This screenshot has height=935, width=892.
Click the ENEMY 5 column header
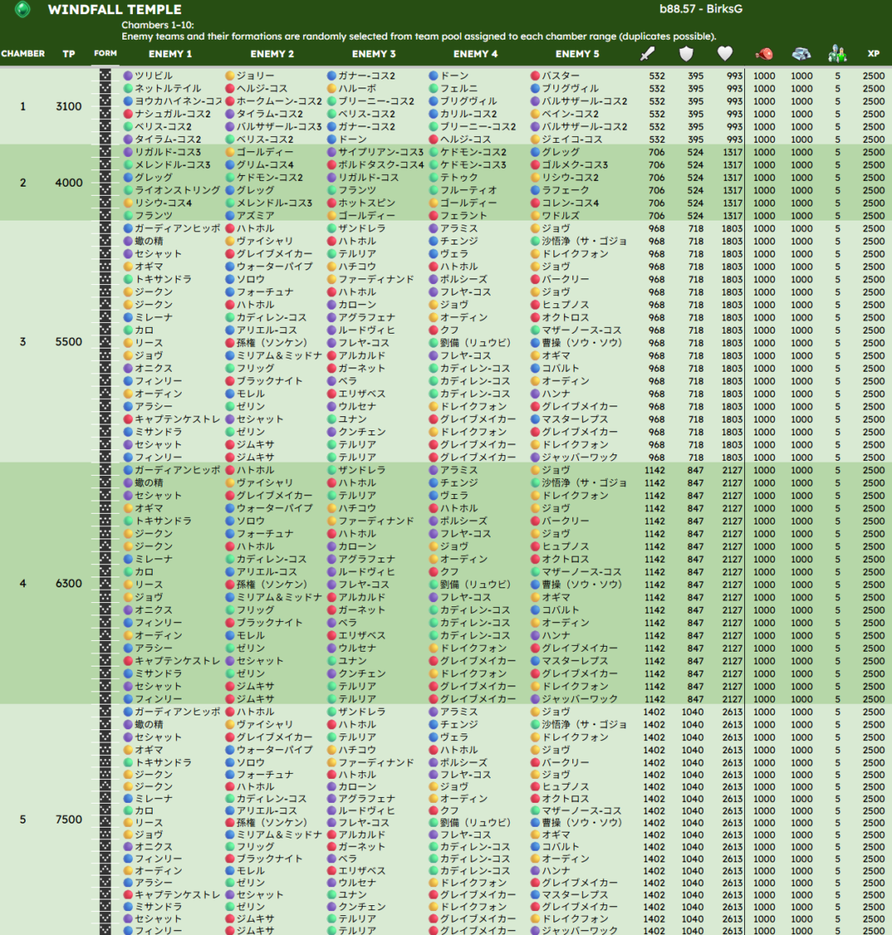coord(577,54)
